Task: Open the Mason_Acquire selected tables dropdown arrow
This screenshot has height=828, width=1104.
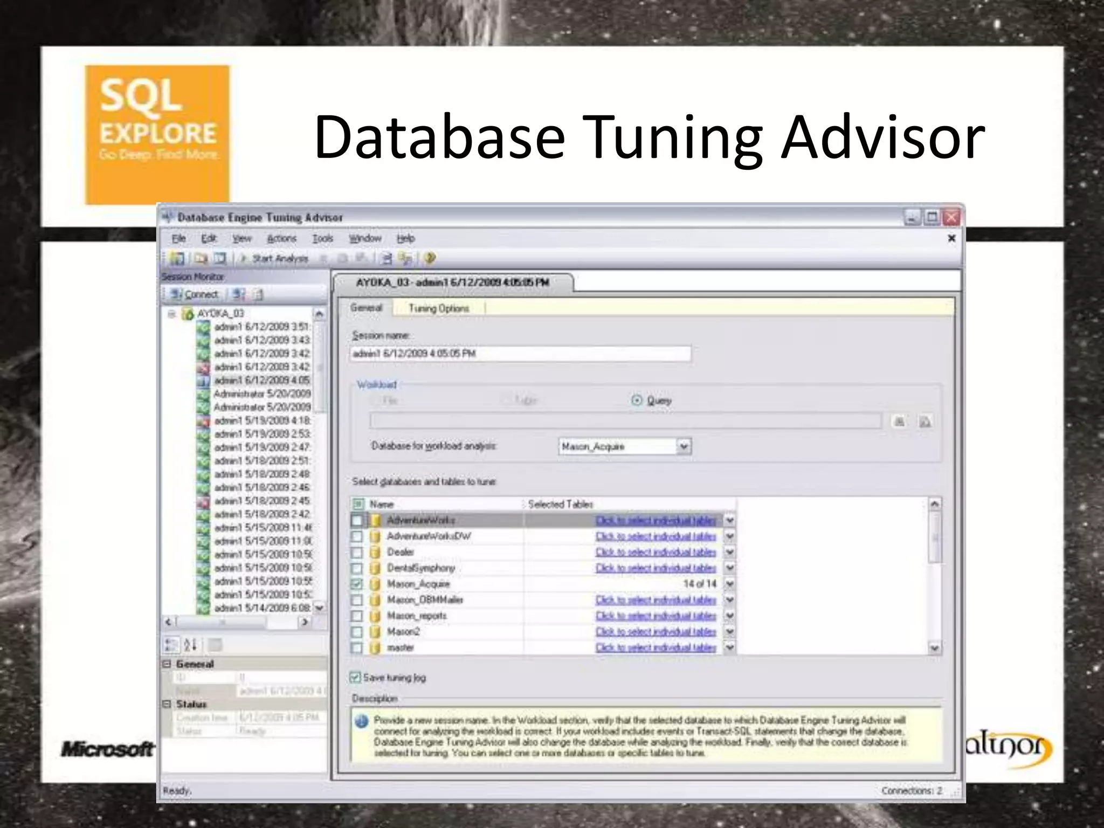Action: pyautogui.click(x=729, y=584)
